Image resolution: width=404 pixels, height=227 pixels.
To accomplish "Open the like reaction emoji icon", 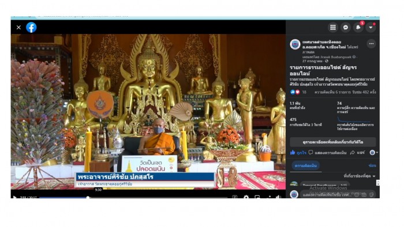I will point(293,92).
